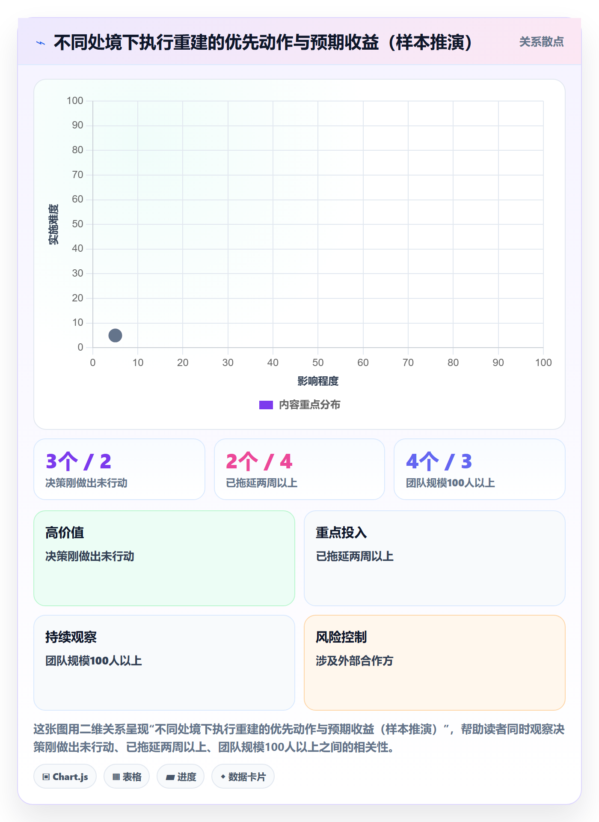Click the 进度 tag chip
The image size is (599, 822).
[x=181, y=777]
